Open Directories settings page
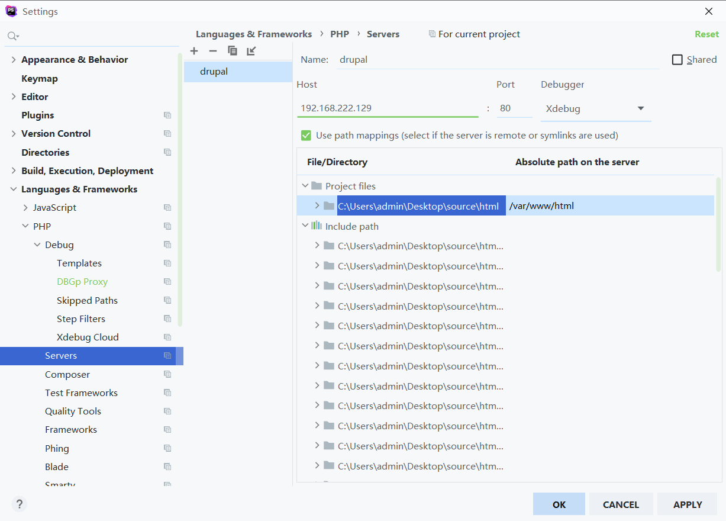This screenshot has height=521, width=726. (x=46, y=152)
